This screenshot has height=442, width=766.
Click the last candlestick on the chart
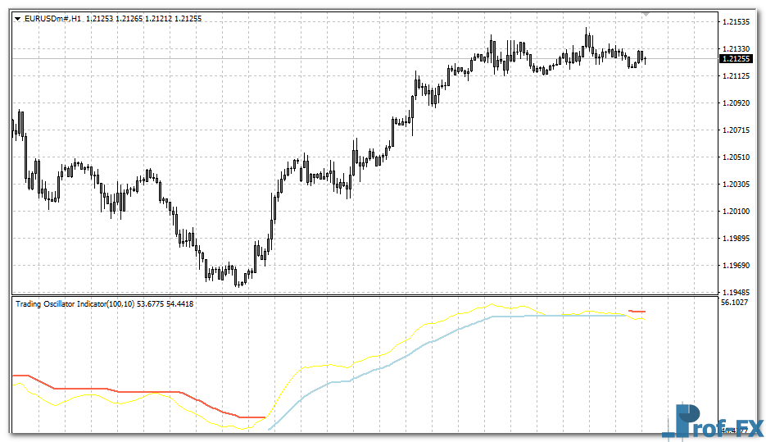click(646, 58)
